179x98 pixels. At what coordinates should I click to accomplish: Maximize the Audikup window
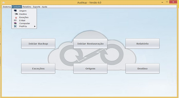(x=167, y=2)
